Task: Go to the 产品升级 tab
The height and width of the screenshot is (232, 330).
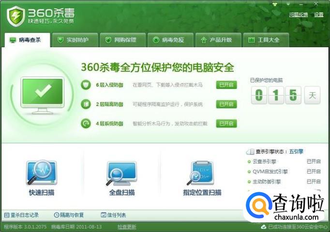Action: [x=218, y=40]
